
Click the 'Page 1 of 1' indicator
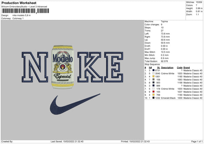(x=197, y=142)
